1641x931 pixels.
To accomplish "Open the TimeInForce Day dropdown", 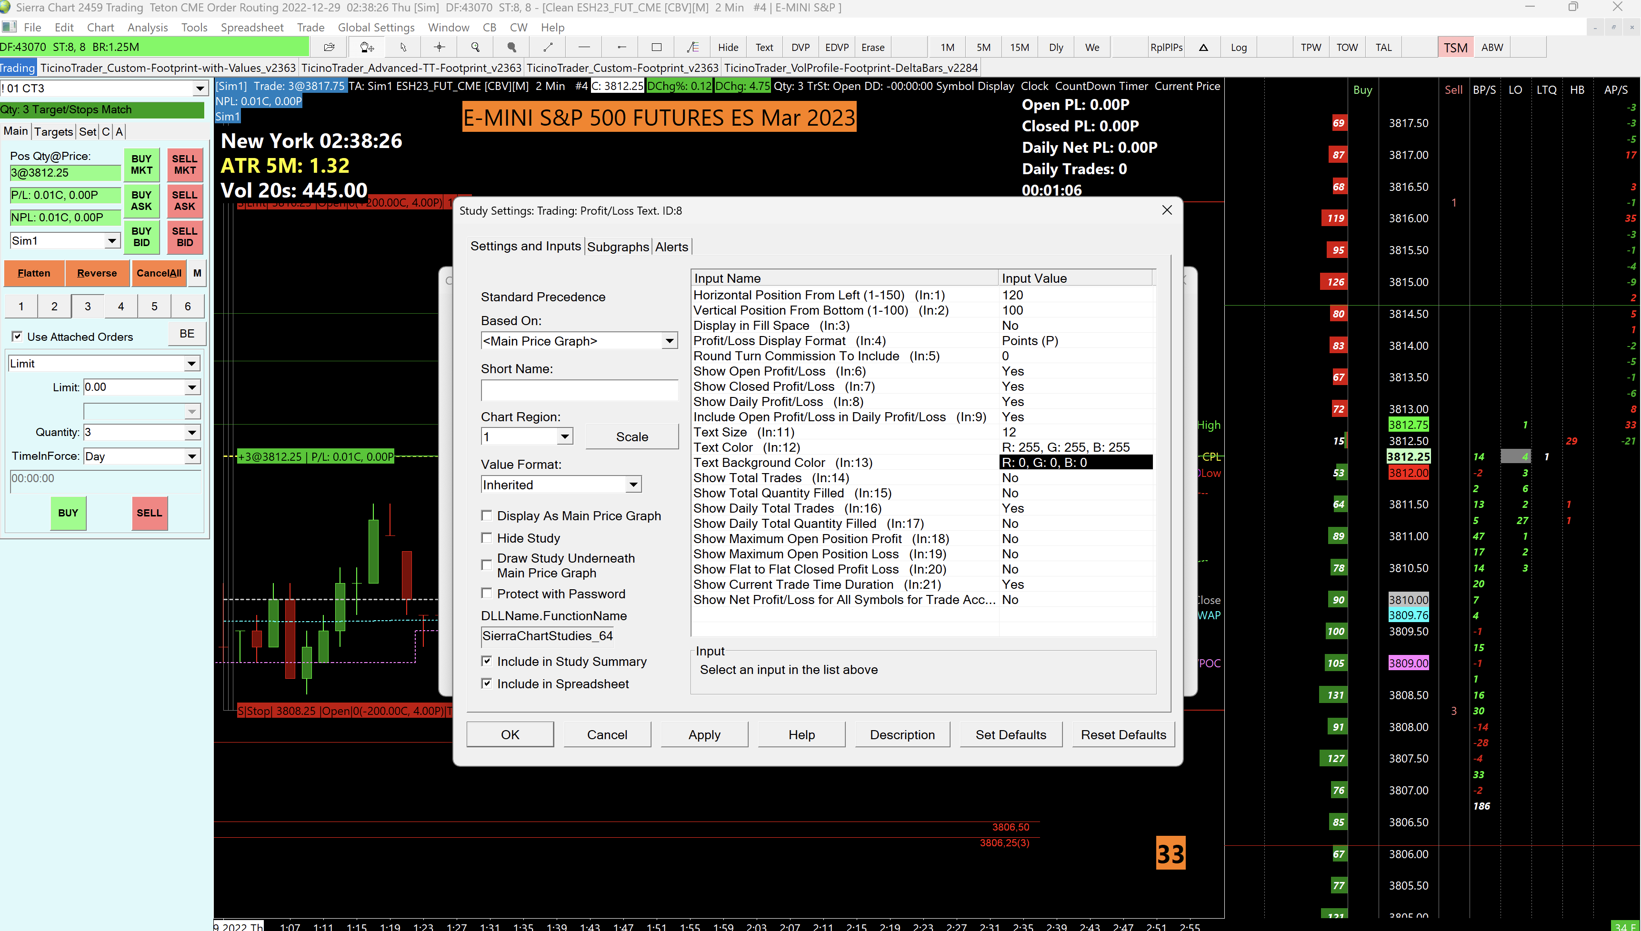I will pyautogui.click(x=191, y=456).
